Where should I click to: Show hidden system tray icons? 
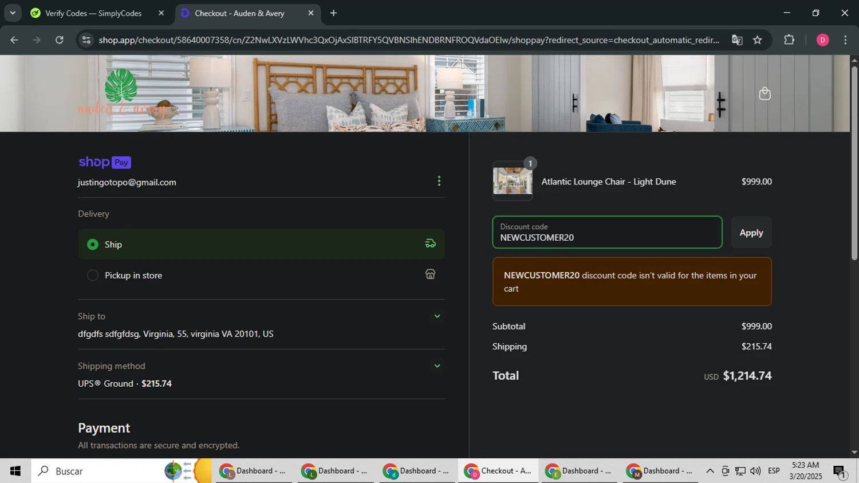710,471
